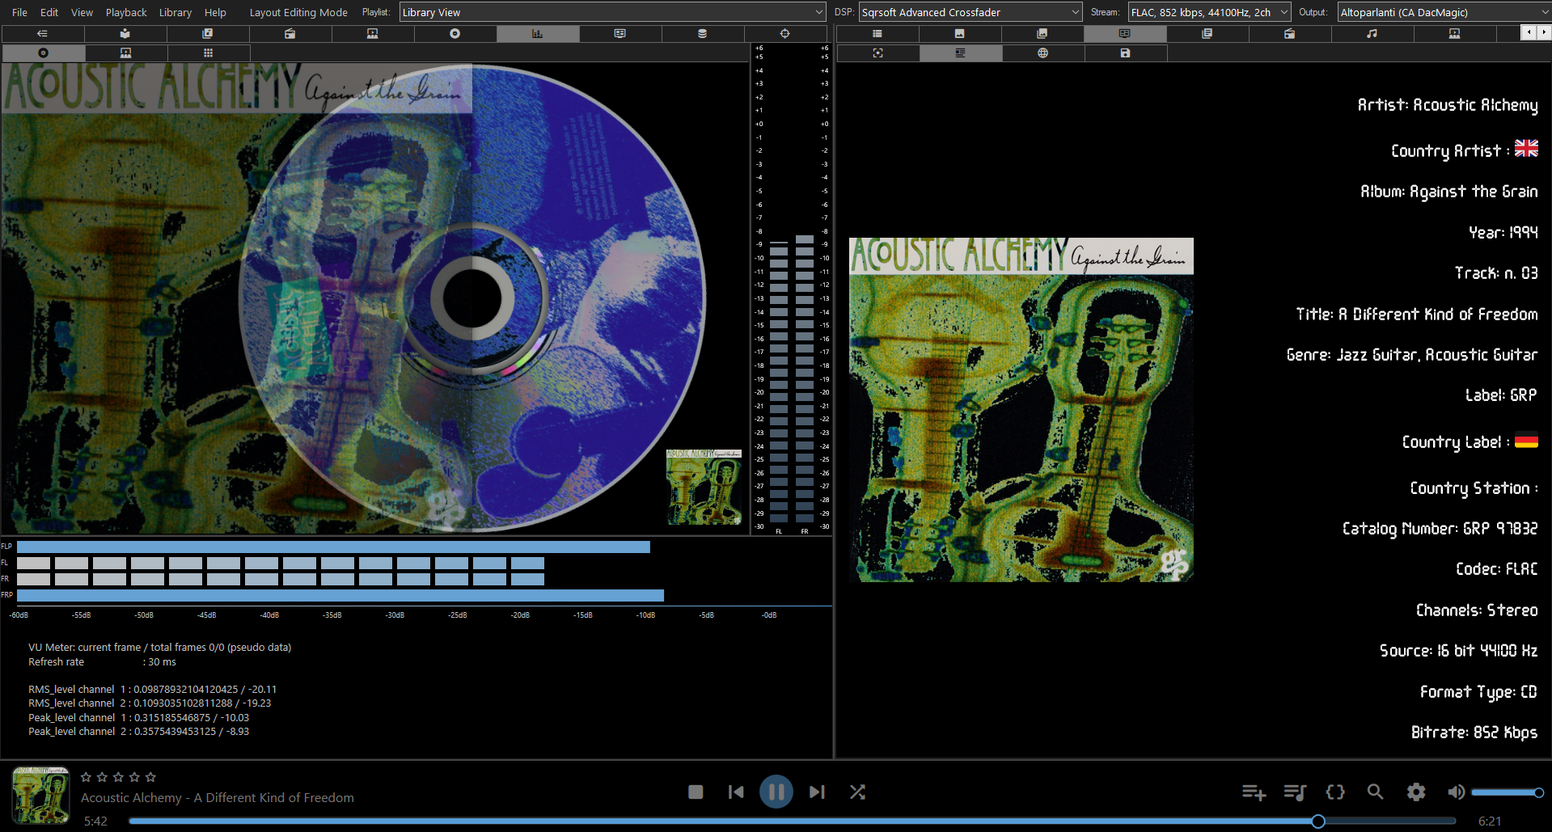Open the File menu
Screen dimensions: 1552x832
pyautogui.click(x=19, y=12)
